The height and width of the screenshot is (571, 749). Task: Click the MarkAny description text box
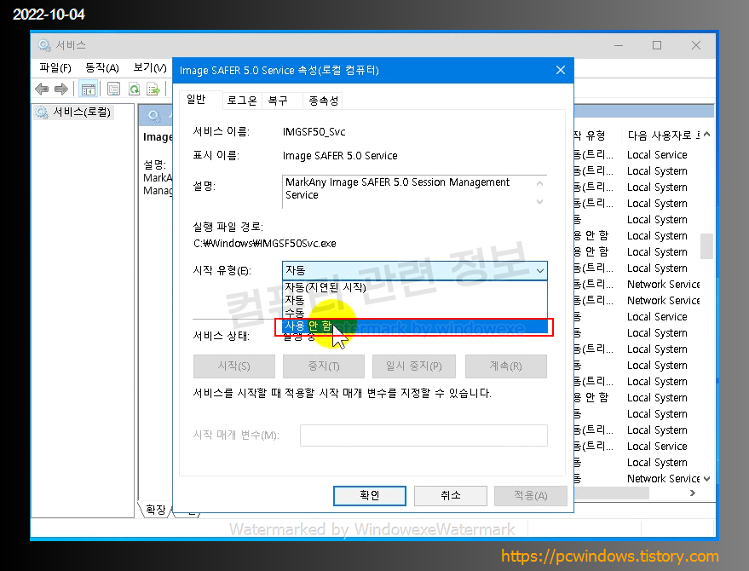point(414,192)
